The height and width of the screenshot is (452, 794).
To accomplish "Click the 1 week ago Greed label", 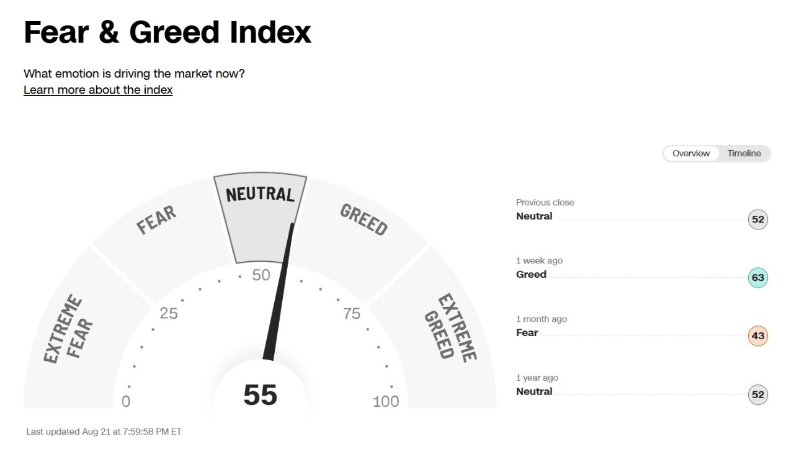I will [x=532, y=275].
